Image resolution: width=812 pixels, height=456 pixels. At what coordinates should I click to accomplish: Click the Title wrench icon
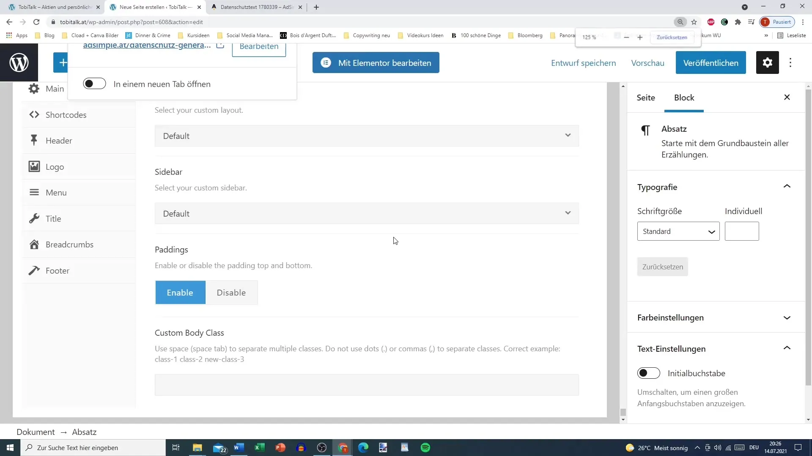click(34, 218)
